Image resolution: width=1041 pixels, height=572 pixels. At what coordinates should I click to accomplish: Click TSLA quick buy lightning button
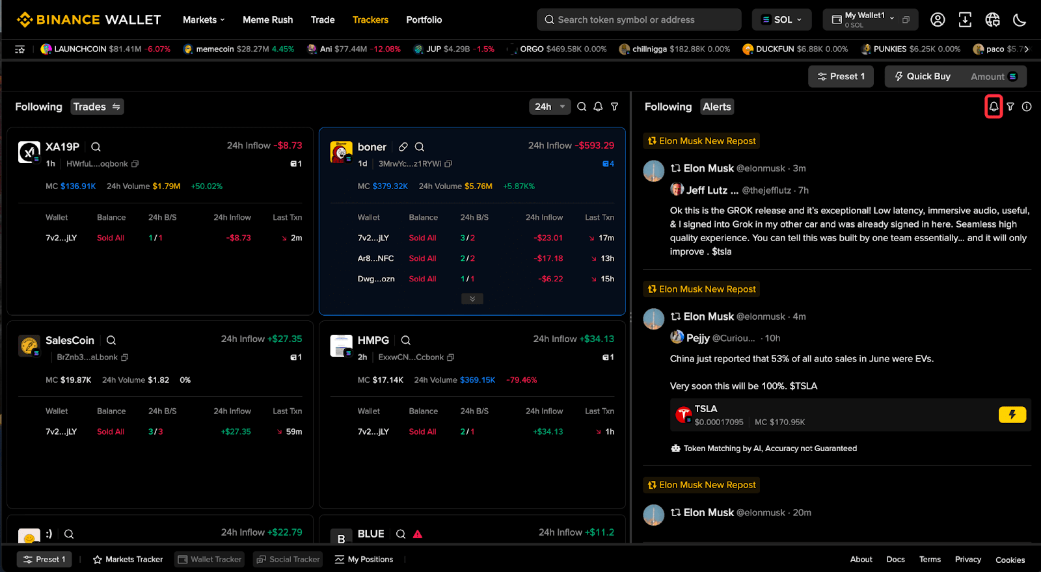pyautogui.click(x=1012, y=415)
